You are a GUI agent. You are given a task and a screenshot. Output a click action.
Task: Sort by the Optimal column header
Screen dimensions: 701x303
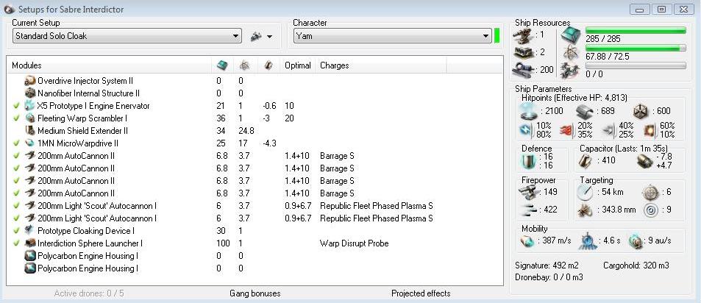pyautogui.click(x=298, y=65)
